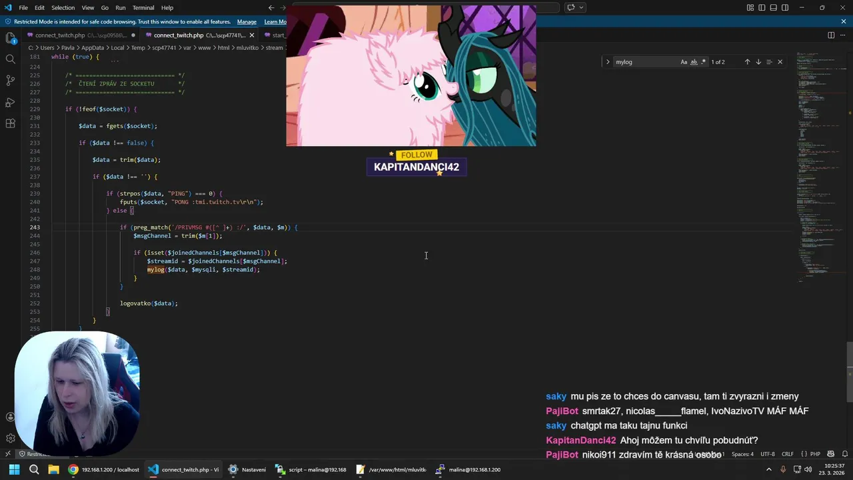Image resolution: width=853 pixels, height=480 pixels.
Task: Select the Temp breadcrumb segment
Action: point(138,48)
